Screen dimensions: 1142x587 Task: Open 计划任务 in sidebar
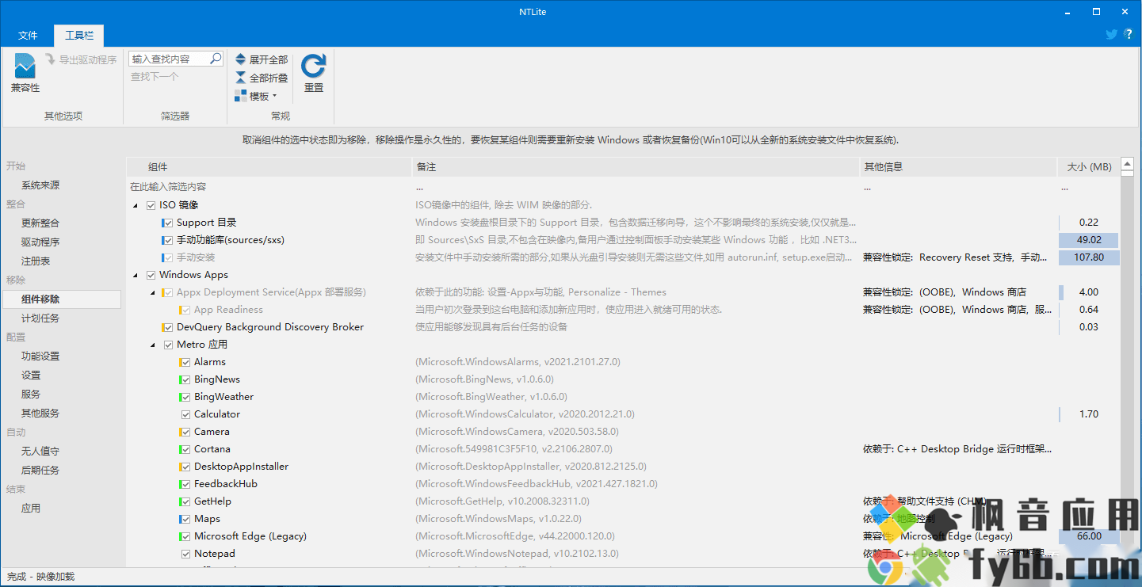[x=40, y=318]
